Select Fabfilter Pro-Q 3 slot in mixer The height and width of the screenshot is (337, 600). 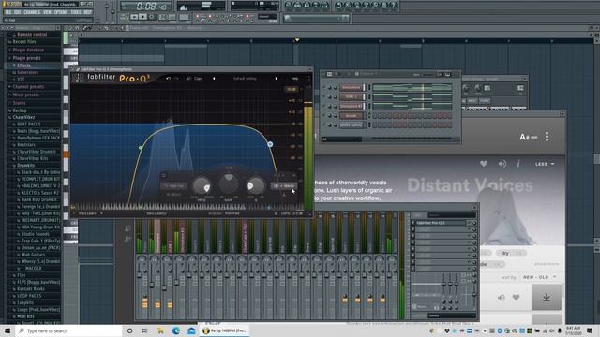440,223
